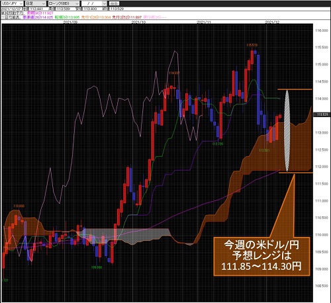Click the 110.000 price axis label
This screenshot has width=331, height=303.
tap(322, 235)
